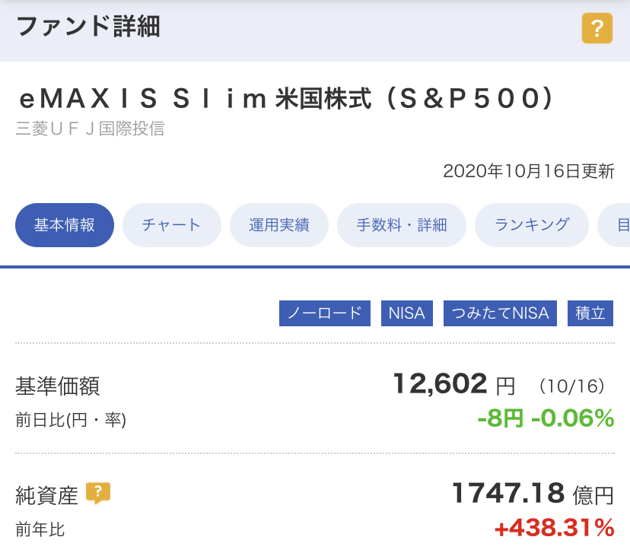Open the partially visible tab after ランキング
630x556 pixels.
(615, 225)
